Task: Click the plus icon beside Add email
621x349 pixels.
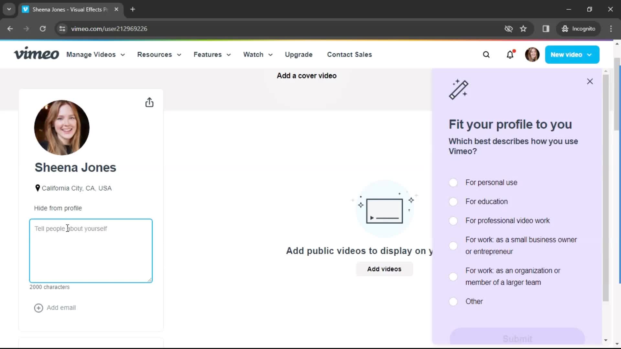Action: pyautogui.click(x=38, y=308)
